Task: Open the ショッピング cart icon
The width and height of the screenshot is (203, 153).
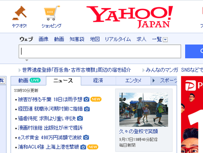Action: [x=52, y=13]
